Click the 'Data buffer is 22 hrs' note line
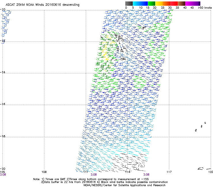 point(104,182)
